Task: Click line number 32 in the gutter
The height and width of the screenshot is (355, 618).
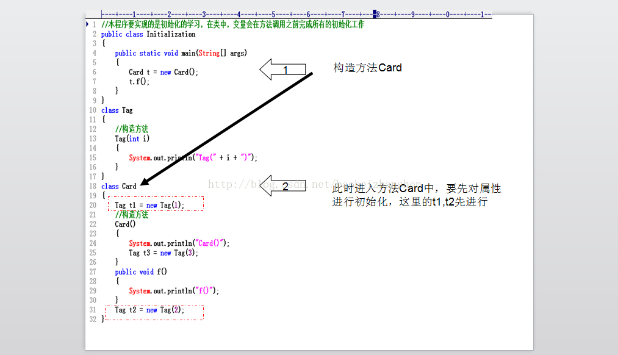Action: (93, 319)
